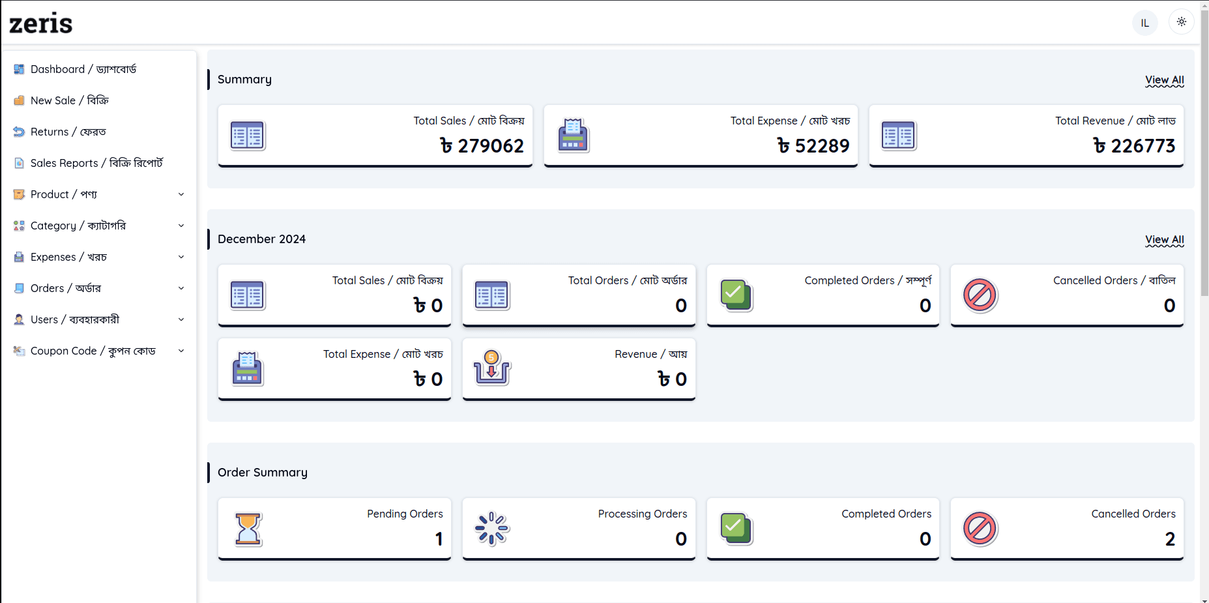
Task: Click the Summary Total Sales ledger icon
Action: click(248, 136)
